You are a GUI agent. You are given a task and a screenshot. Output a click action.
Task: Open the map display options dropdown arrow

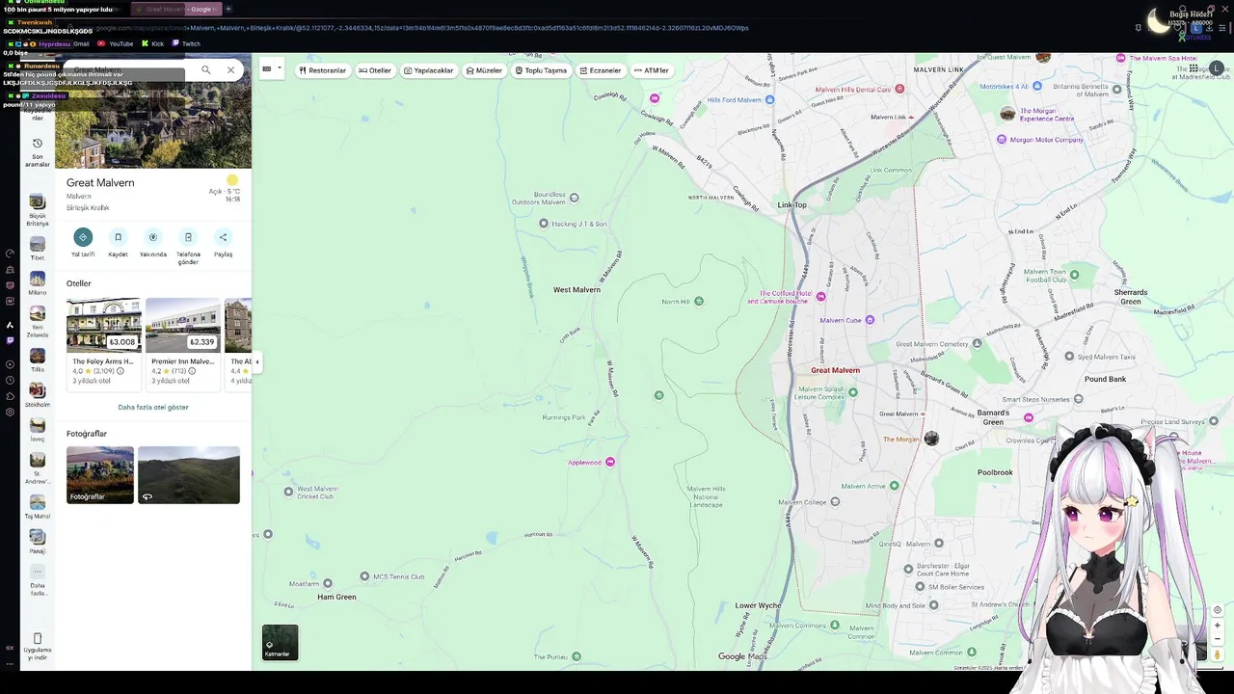coord(279,68)
